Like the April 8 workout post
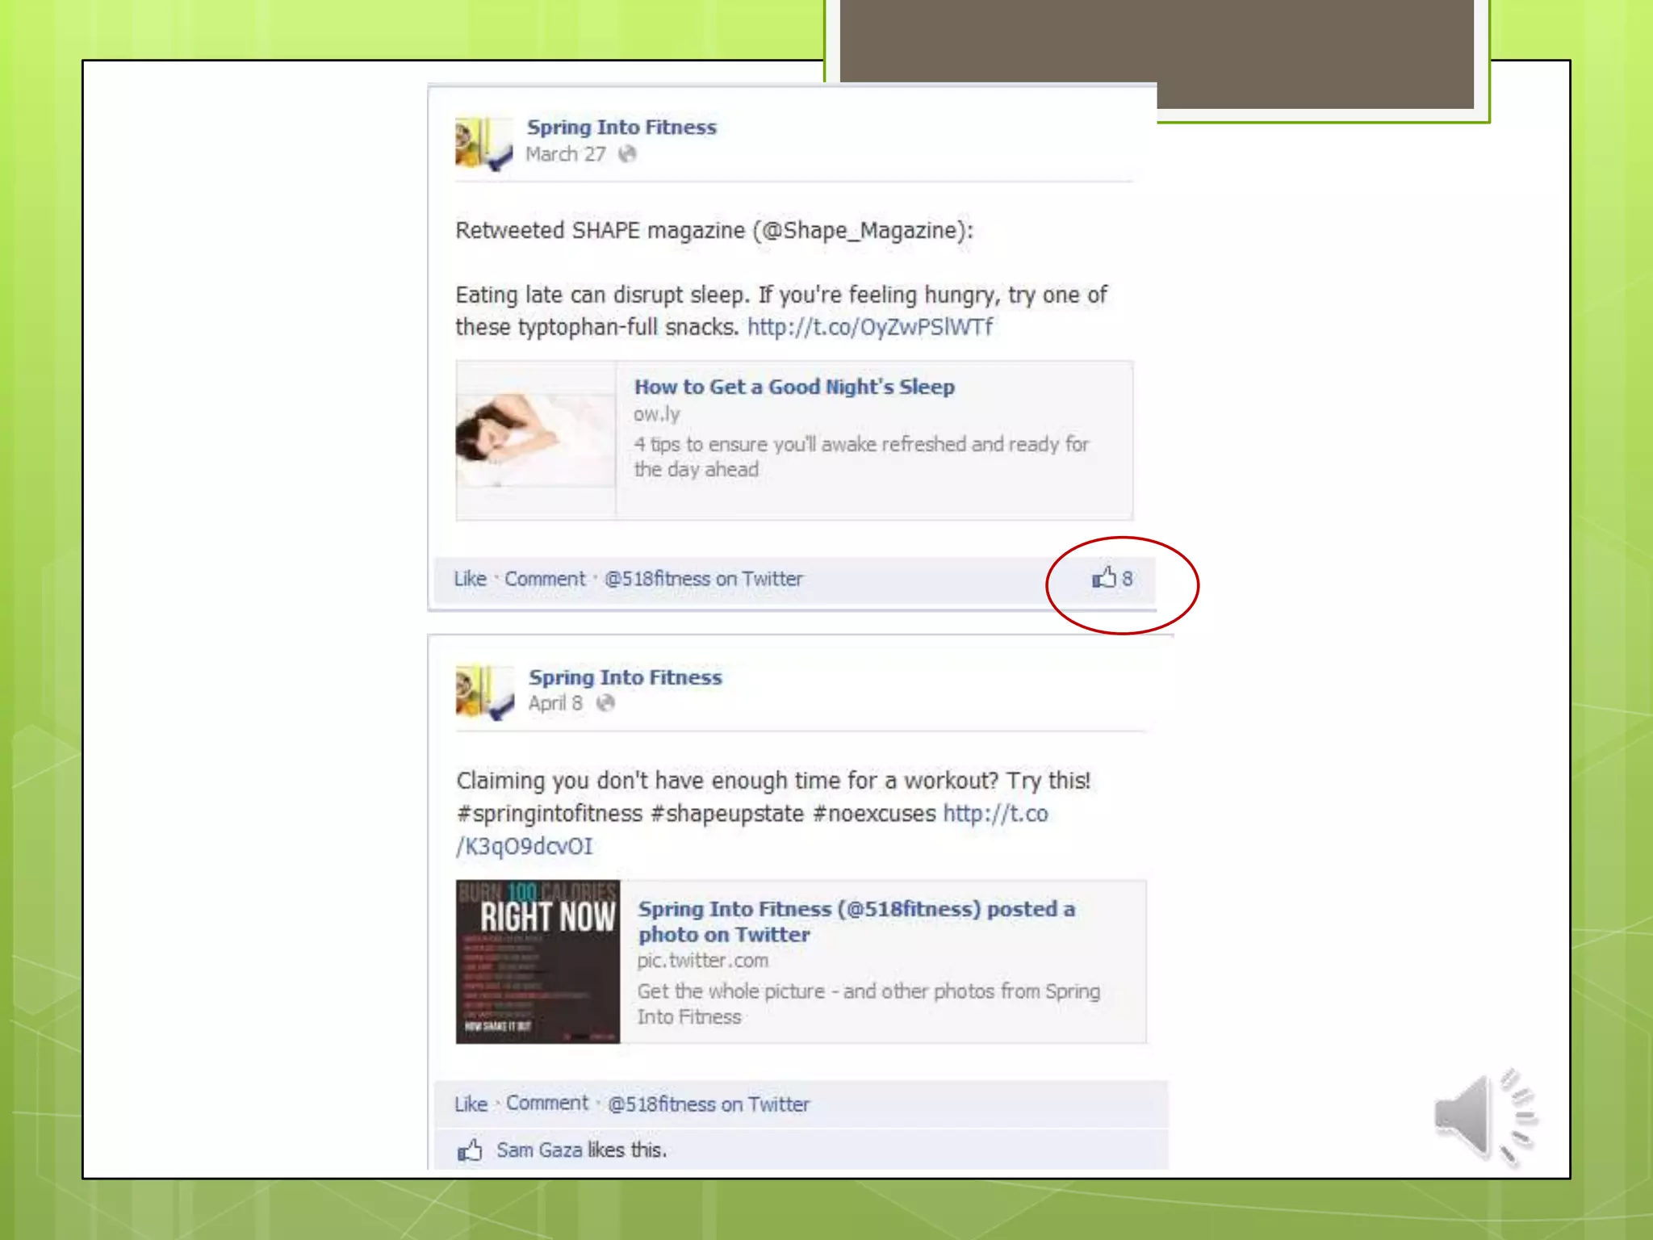The width and height of the screenshot is (1653, 1240). (471, 1104)
